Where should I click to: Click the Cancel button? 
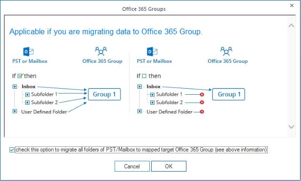point(132,166)
